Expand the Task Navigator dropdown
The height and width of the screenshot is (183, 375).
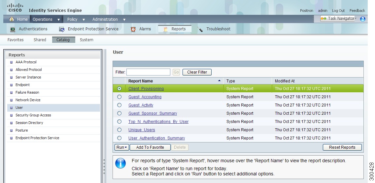point(356,19)
